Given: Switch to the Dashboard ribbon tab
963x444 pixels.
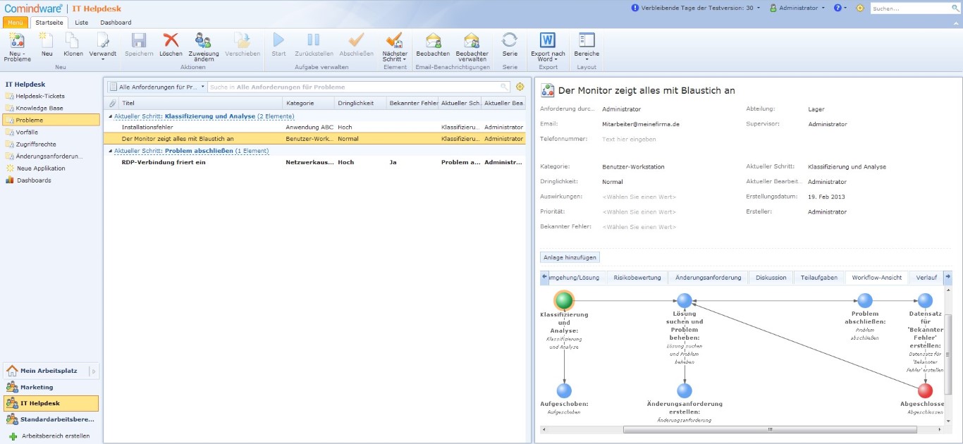Looking at the screenshot, I should pos(116,23).
